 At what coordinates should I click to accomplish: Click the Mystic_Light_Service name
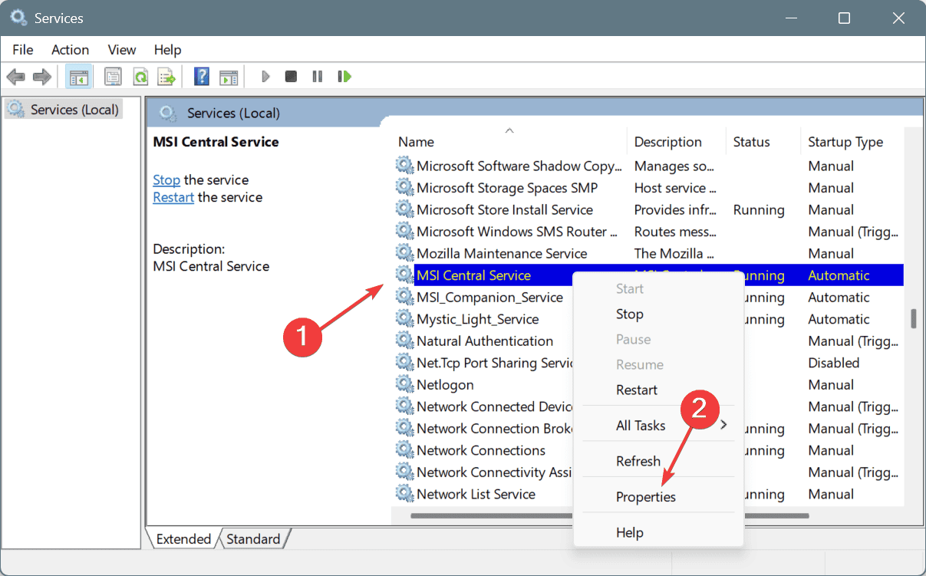pos(477,319)
